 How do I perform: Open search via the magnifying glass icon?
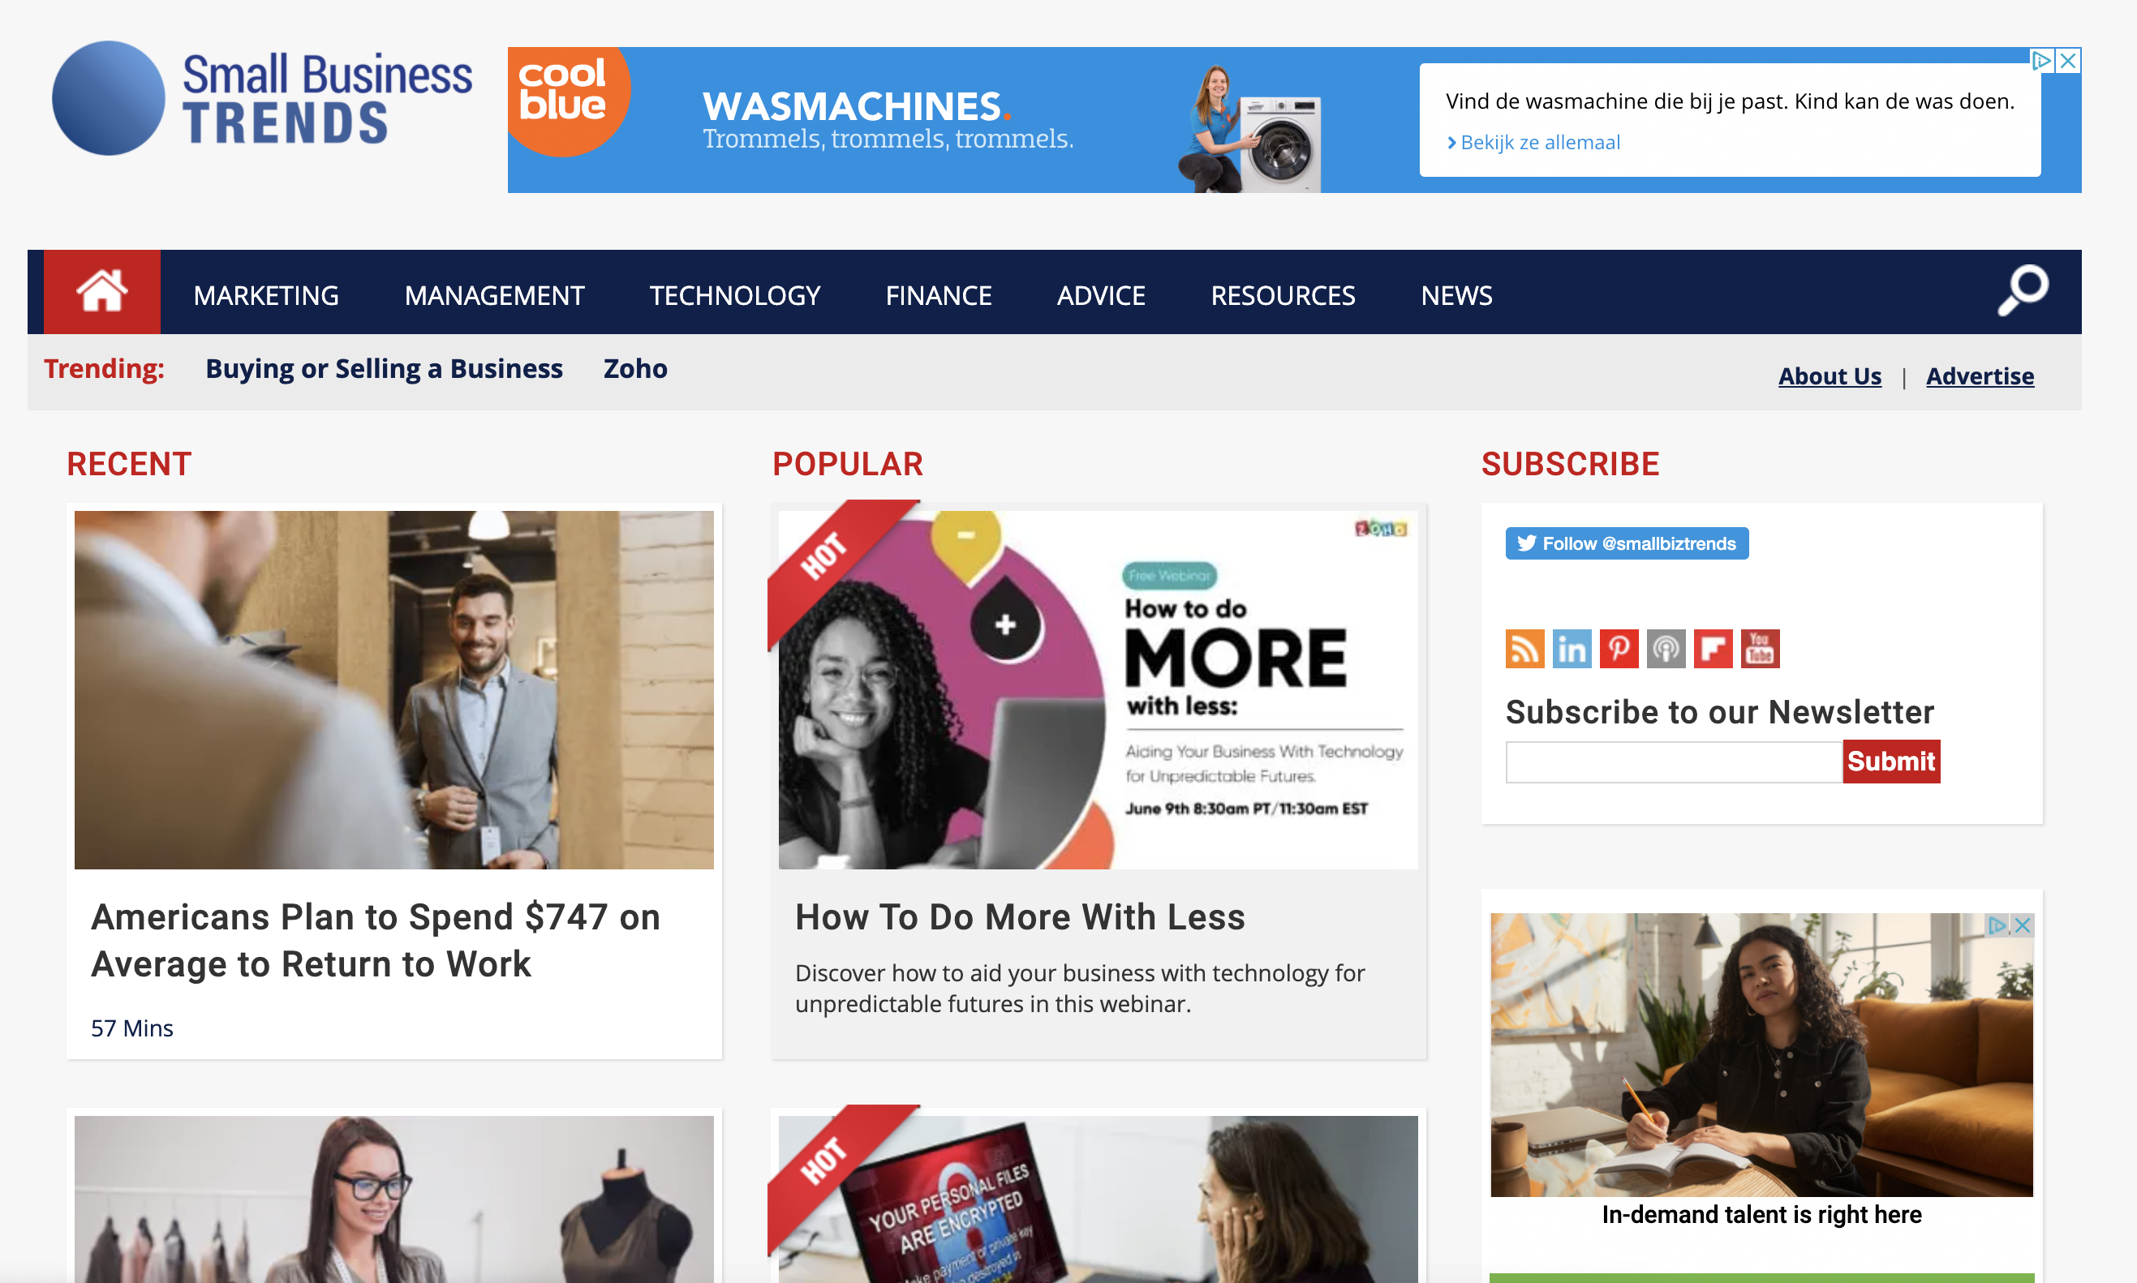pyautogui.click(x=2023, y=290)
